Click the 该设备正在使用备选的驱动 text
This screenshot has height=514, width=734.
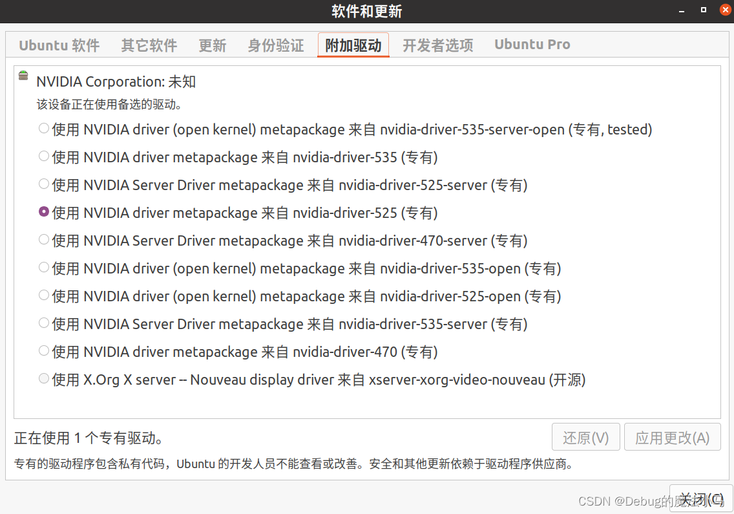109,105
